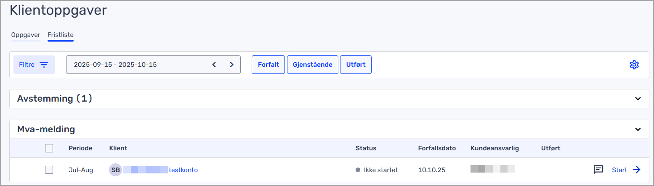Tick the checkbox for the Jul-Aug row
The width and height of the screenshot is (654, 186).
tap(49, 170)
